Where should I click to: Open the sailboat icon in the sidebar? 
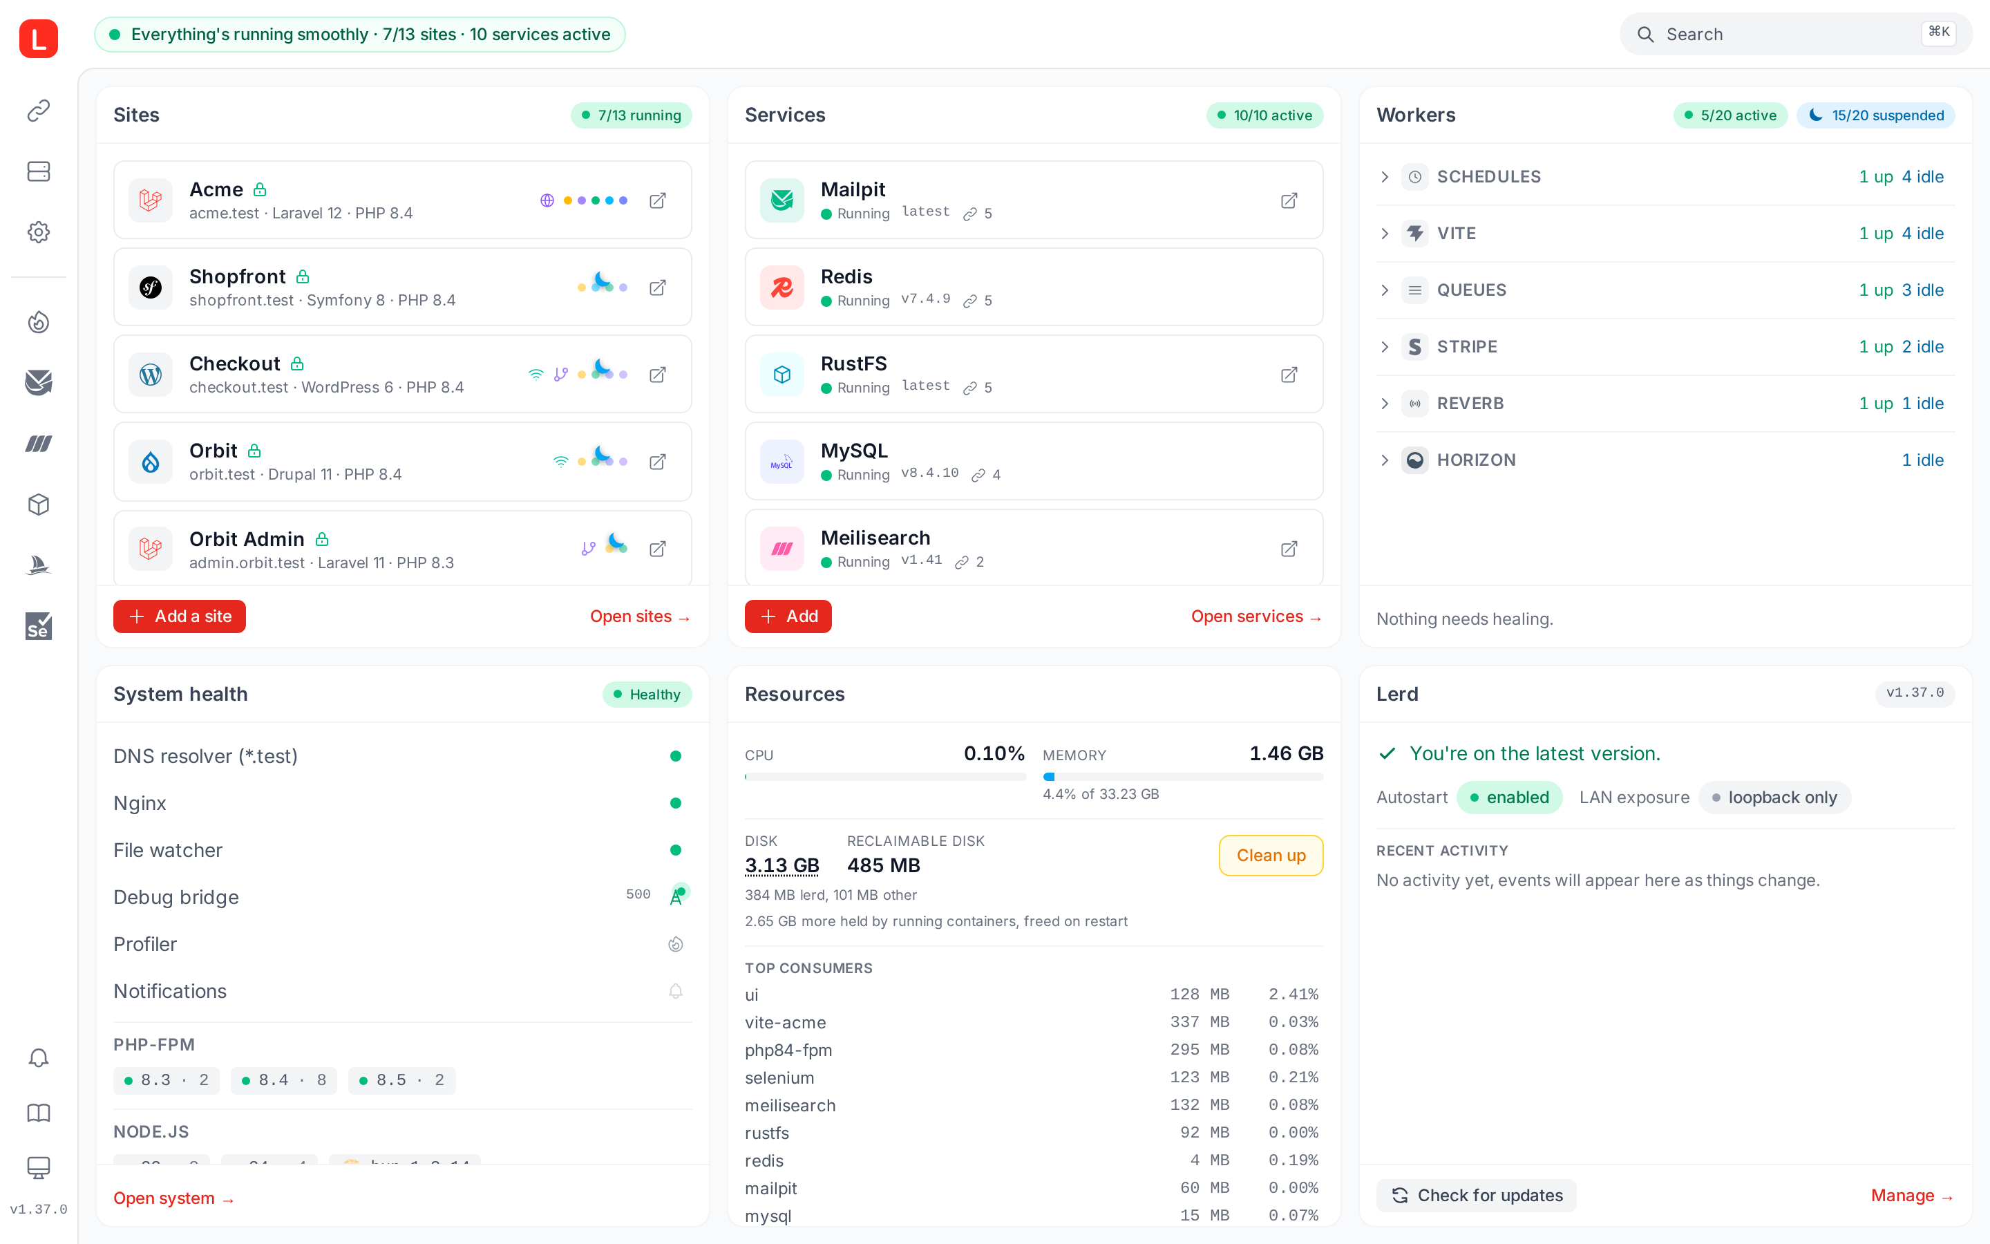(39, 565)
